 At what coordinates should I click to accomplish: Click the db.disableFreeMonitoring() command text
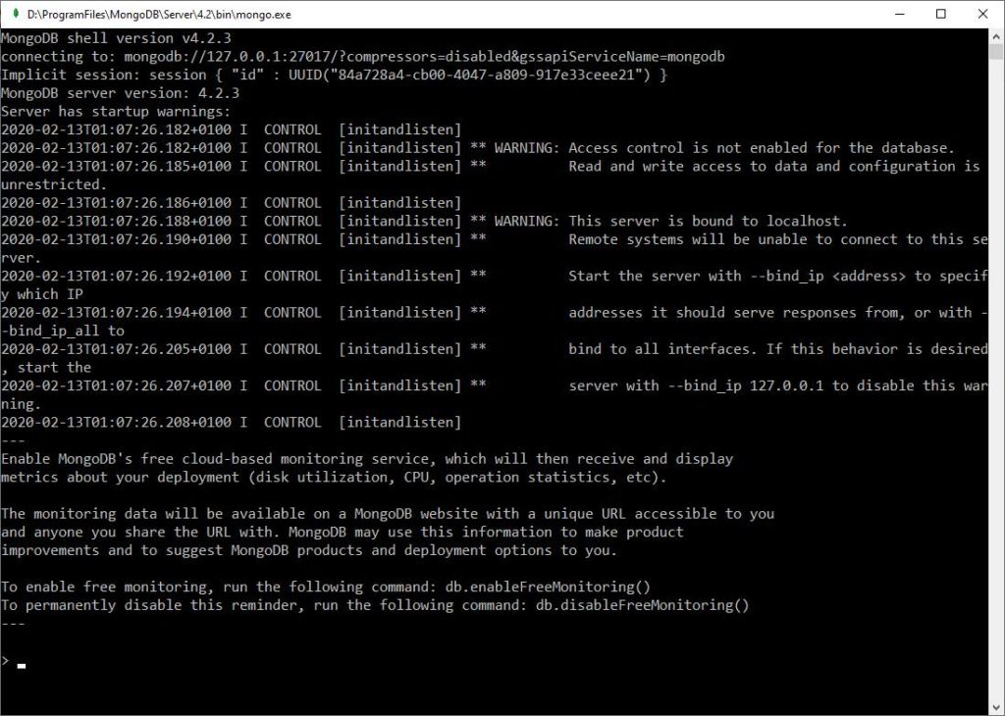(642, 605)
